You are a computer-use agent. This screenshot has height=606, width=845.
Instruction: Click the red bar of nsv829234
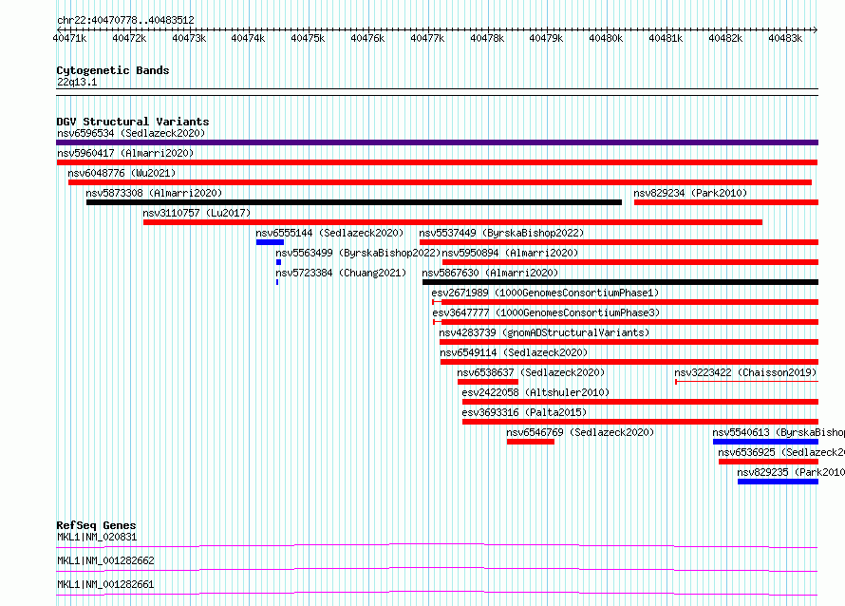(726, 202)
